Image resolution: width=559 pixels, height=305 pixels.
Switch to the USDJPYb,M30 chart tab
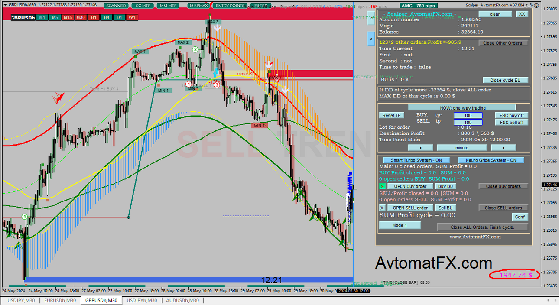pyautogui.click(x=142, y=300)
